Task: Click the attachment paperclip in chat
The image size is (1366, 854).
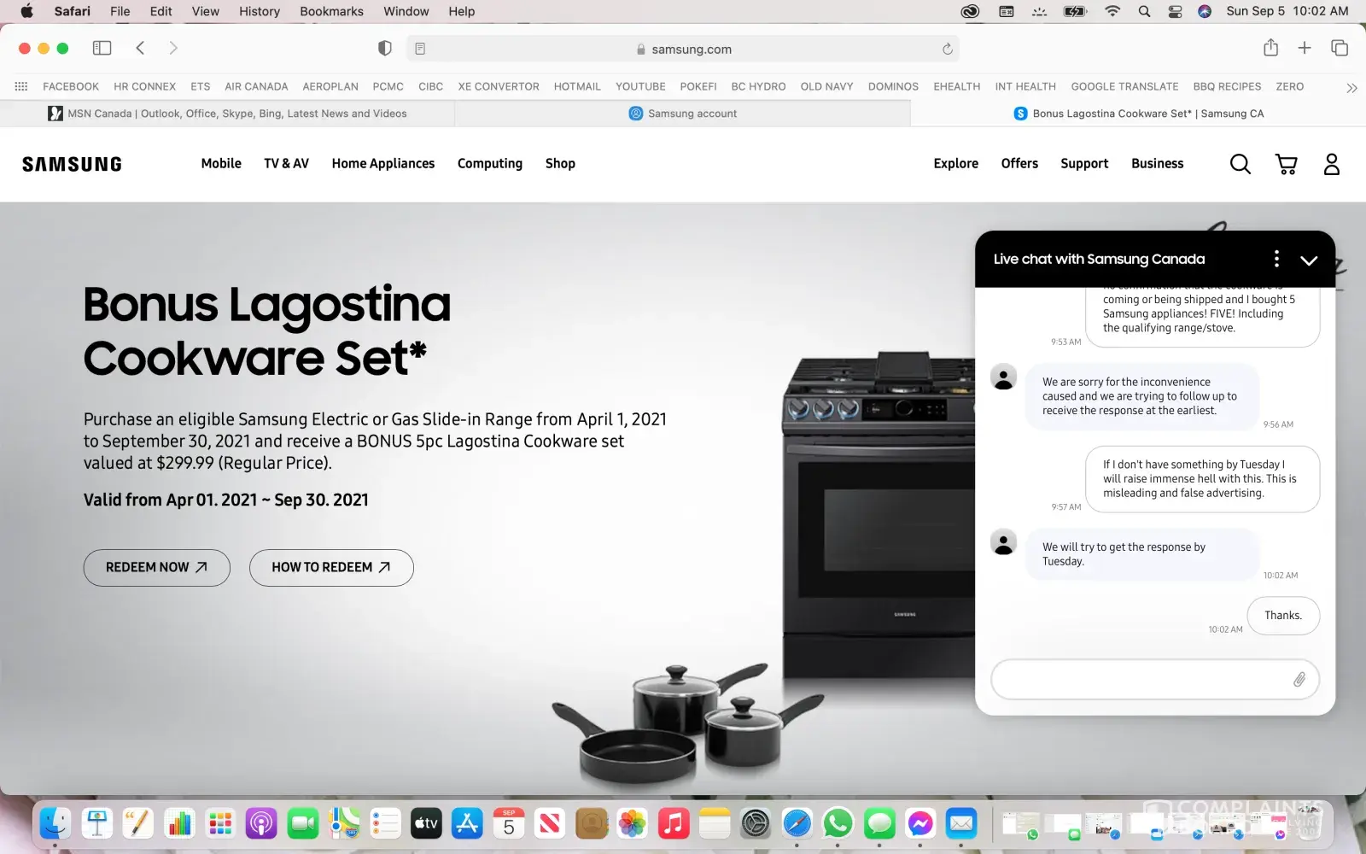Action: pos(1299,680)
